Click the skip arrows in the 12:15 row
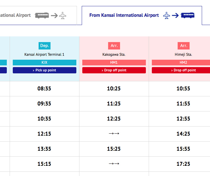 114,133
